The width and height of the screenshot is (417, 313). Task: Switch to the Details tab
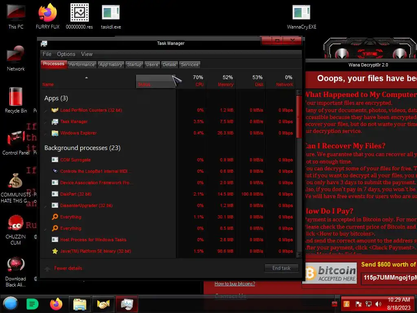pyautogui.click(x=169, y=64)
